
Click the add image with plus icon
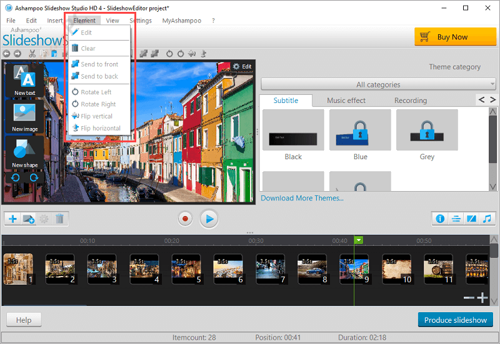(x=28, y=219)
